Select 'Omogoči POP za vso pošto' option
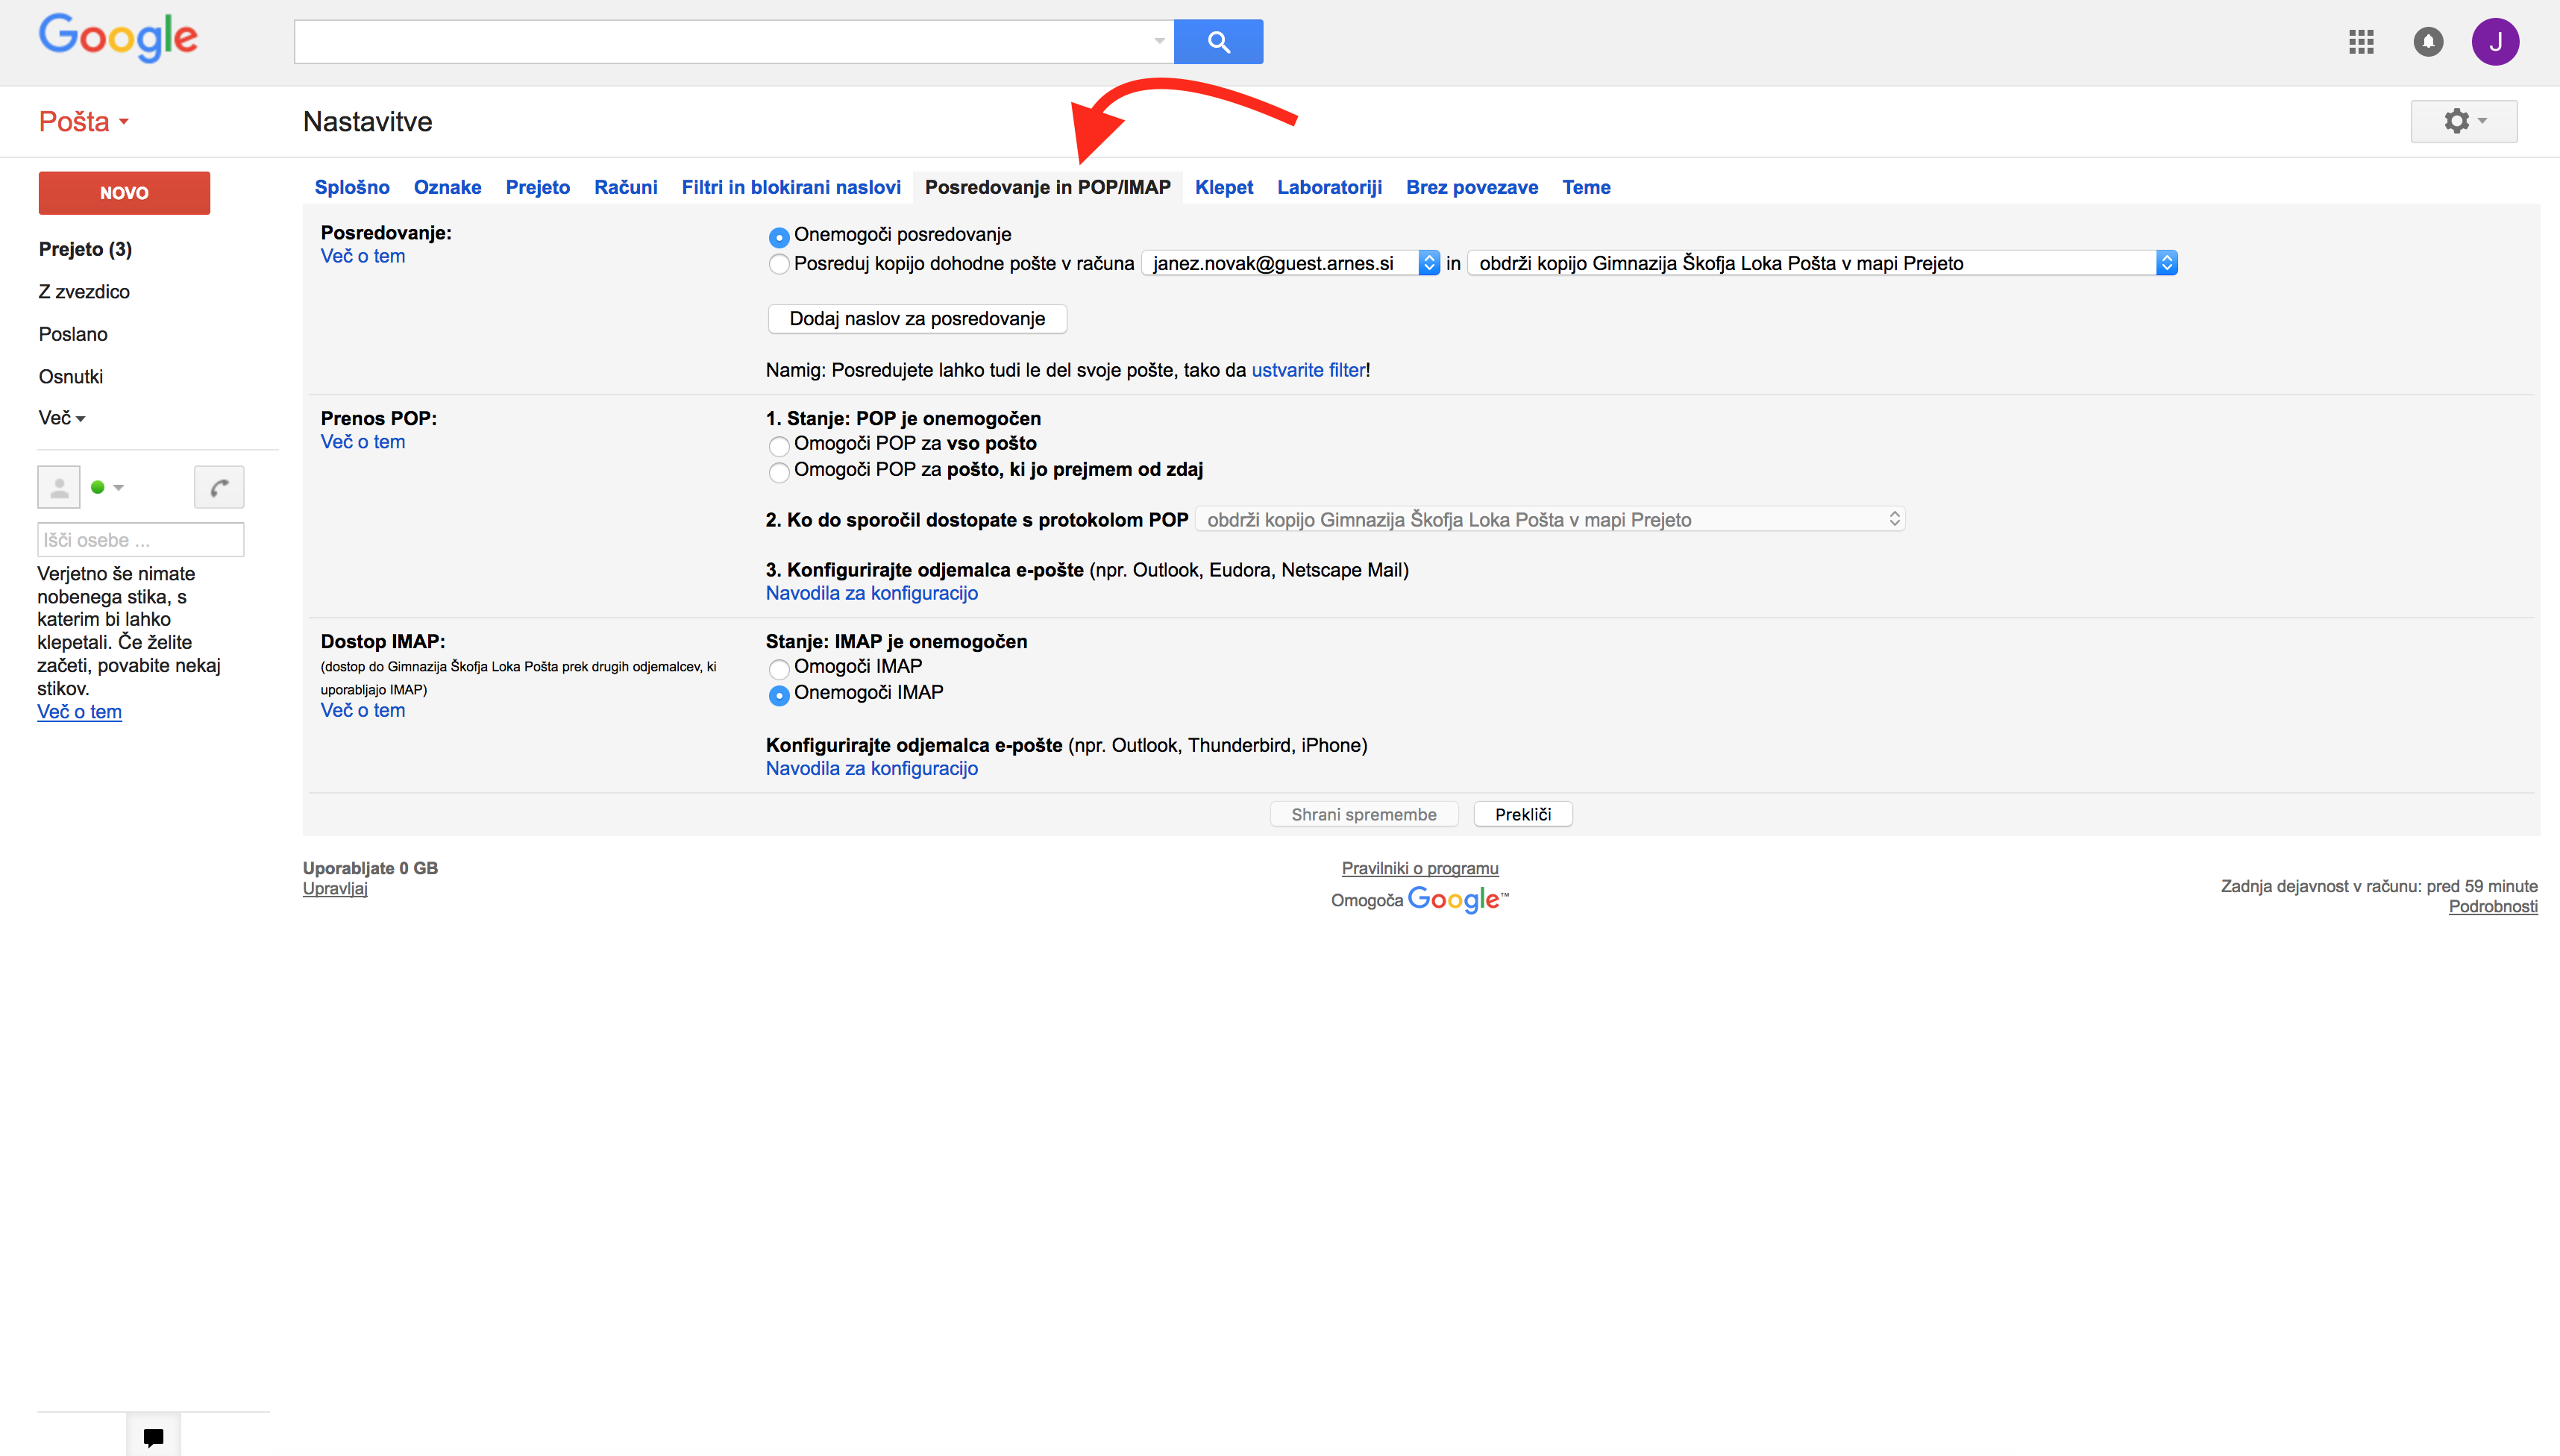The height and width of the screenshot is (1456, 2560). (779, 445)
